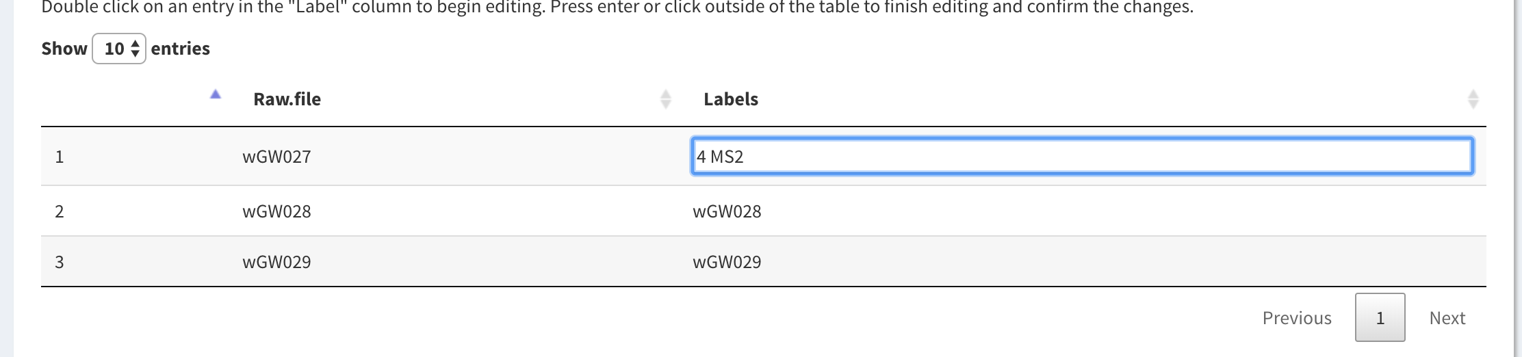
Task: Click inside the 4 MS2 label input
Action: point(1082,157)
